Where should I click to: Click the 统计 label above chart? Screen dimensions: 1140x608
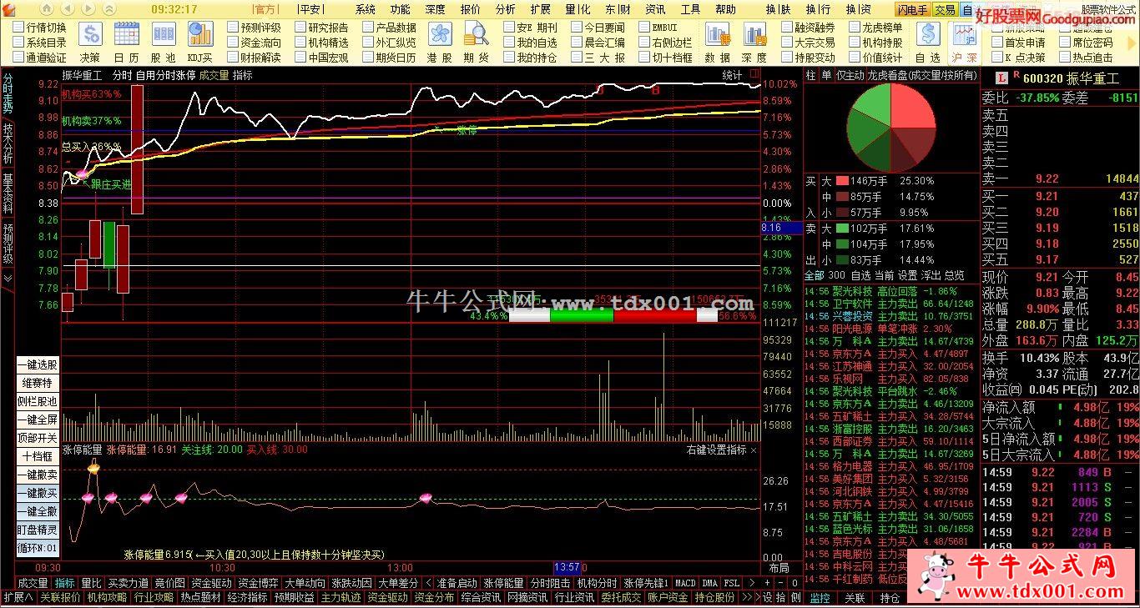pyautogui.click(x=732, y=74)
